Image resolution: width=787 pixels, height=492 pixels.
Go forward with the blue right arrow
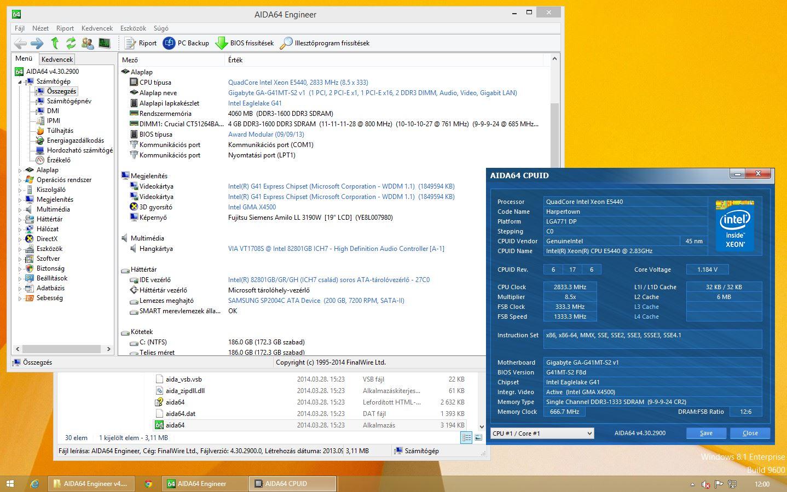[37, 43]
